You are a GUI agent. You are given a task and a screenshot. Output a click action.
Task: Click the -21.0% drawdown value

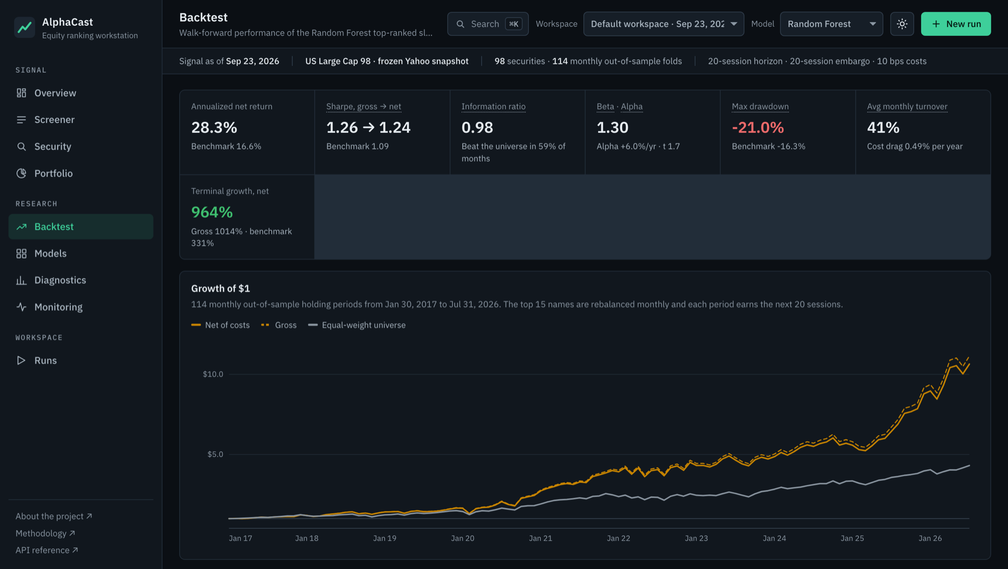coord(758,128)
